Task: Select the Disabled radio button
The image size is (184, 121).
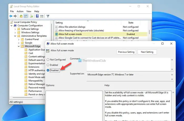Action: (x=48, y=70)
